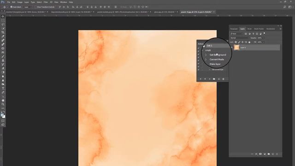Viewport: 295px width, 166px height.
Task: Open the workspace switcher icon
Action: (290, 7)
